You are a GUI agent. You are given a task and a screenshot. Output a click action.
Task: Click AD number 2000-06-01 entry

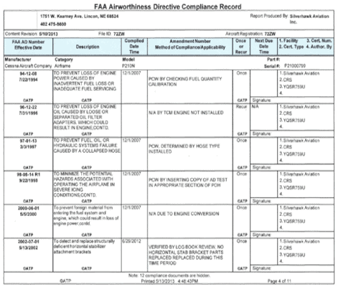point(28,208)
